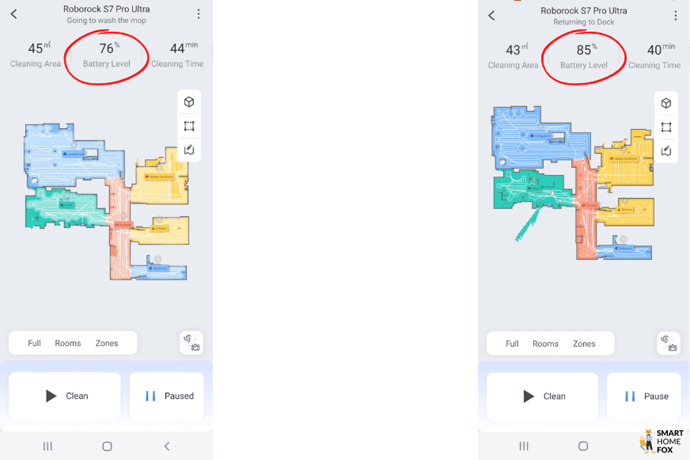Switch to Rooms tab on left screen
The image size is (690, 460).
(x=68, y=343)
